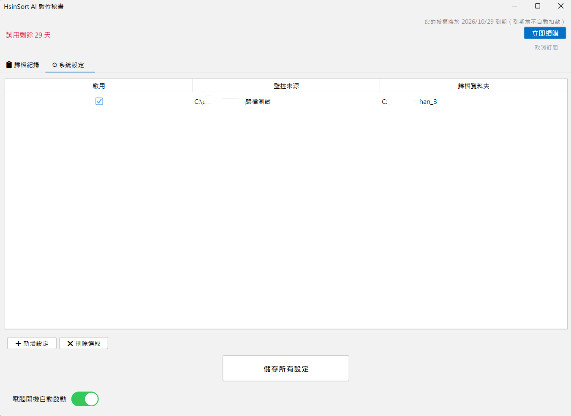Click the 歸檔資料夾 column header
The height and width of the screenshot is (416, 571).
(473, 86)
